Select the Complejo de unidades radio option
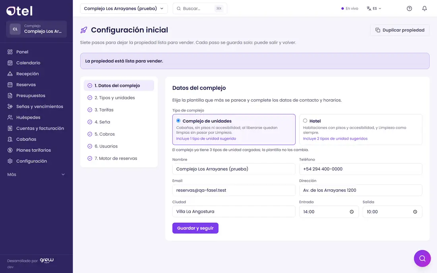 (x=178, y=121)
